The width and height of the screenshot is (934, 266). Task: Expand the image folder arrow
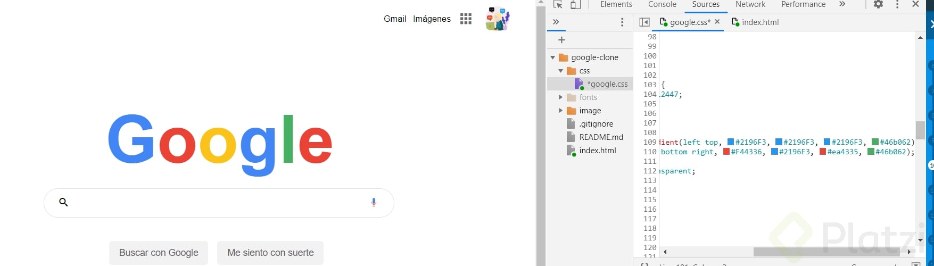click(560, 111)
